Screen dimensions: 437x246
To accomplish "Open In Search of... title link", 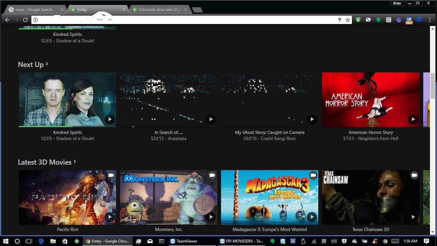I will pyautogui.click(x=169, y=132).
